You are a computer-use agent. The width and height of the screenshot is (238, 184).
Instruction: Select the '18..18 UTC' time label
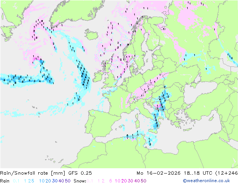point(198,173)
